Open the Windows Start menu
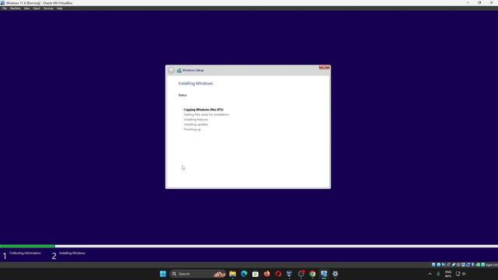The width and height of the screenshot is (498, 280). (x=163, y=274)
